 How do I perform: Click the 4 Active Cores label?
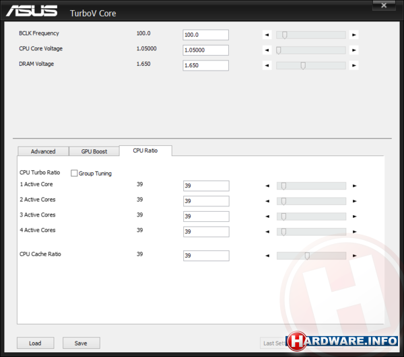[38, 230]
